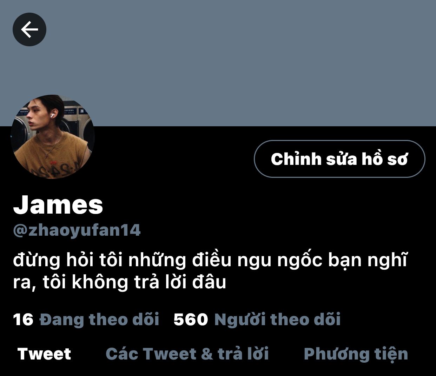Select the display name James

click(58, 204)
